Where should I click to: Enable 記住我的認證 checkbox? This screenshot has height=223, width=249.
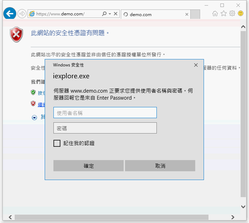(x=57, y=143)
